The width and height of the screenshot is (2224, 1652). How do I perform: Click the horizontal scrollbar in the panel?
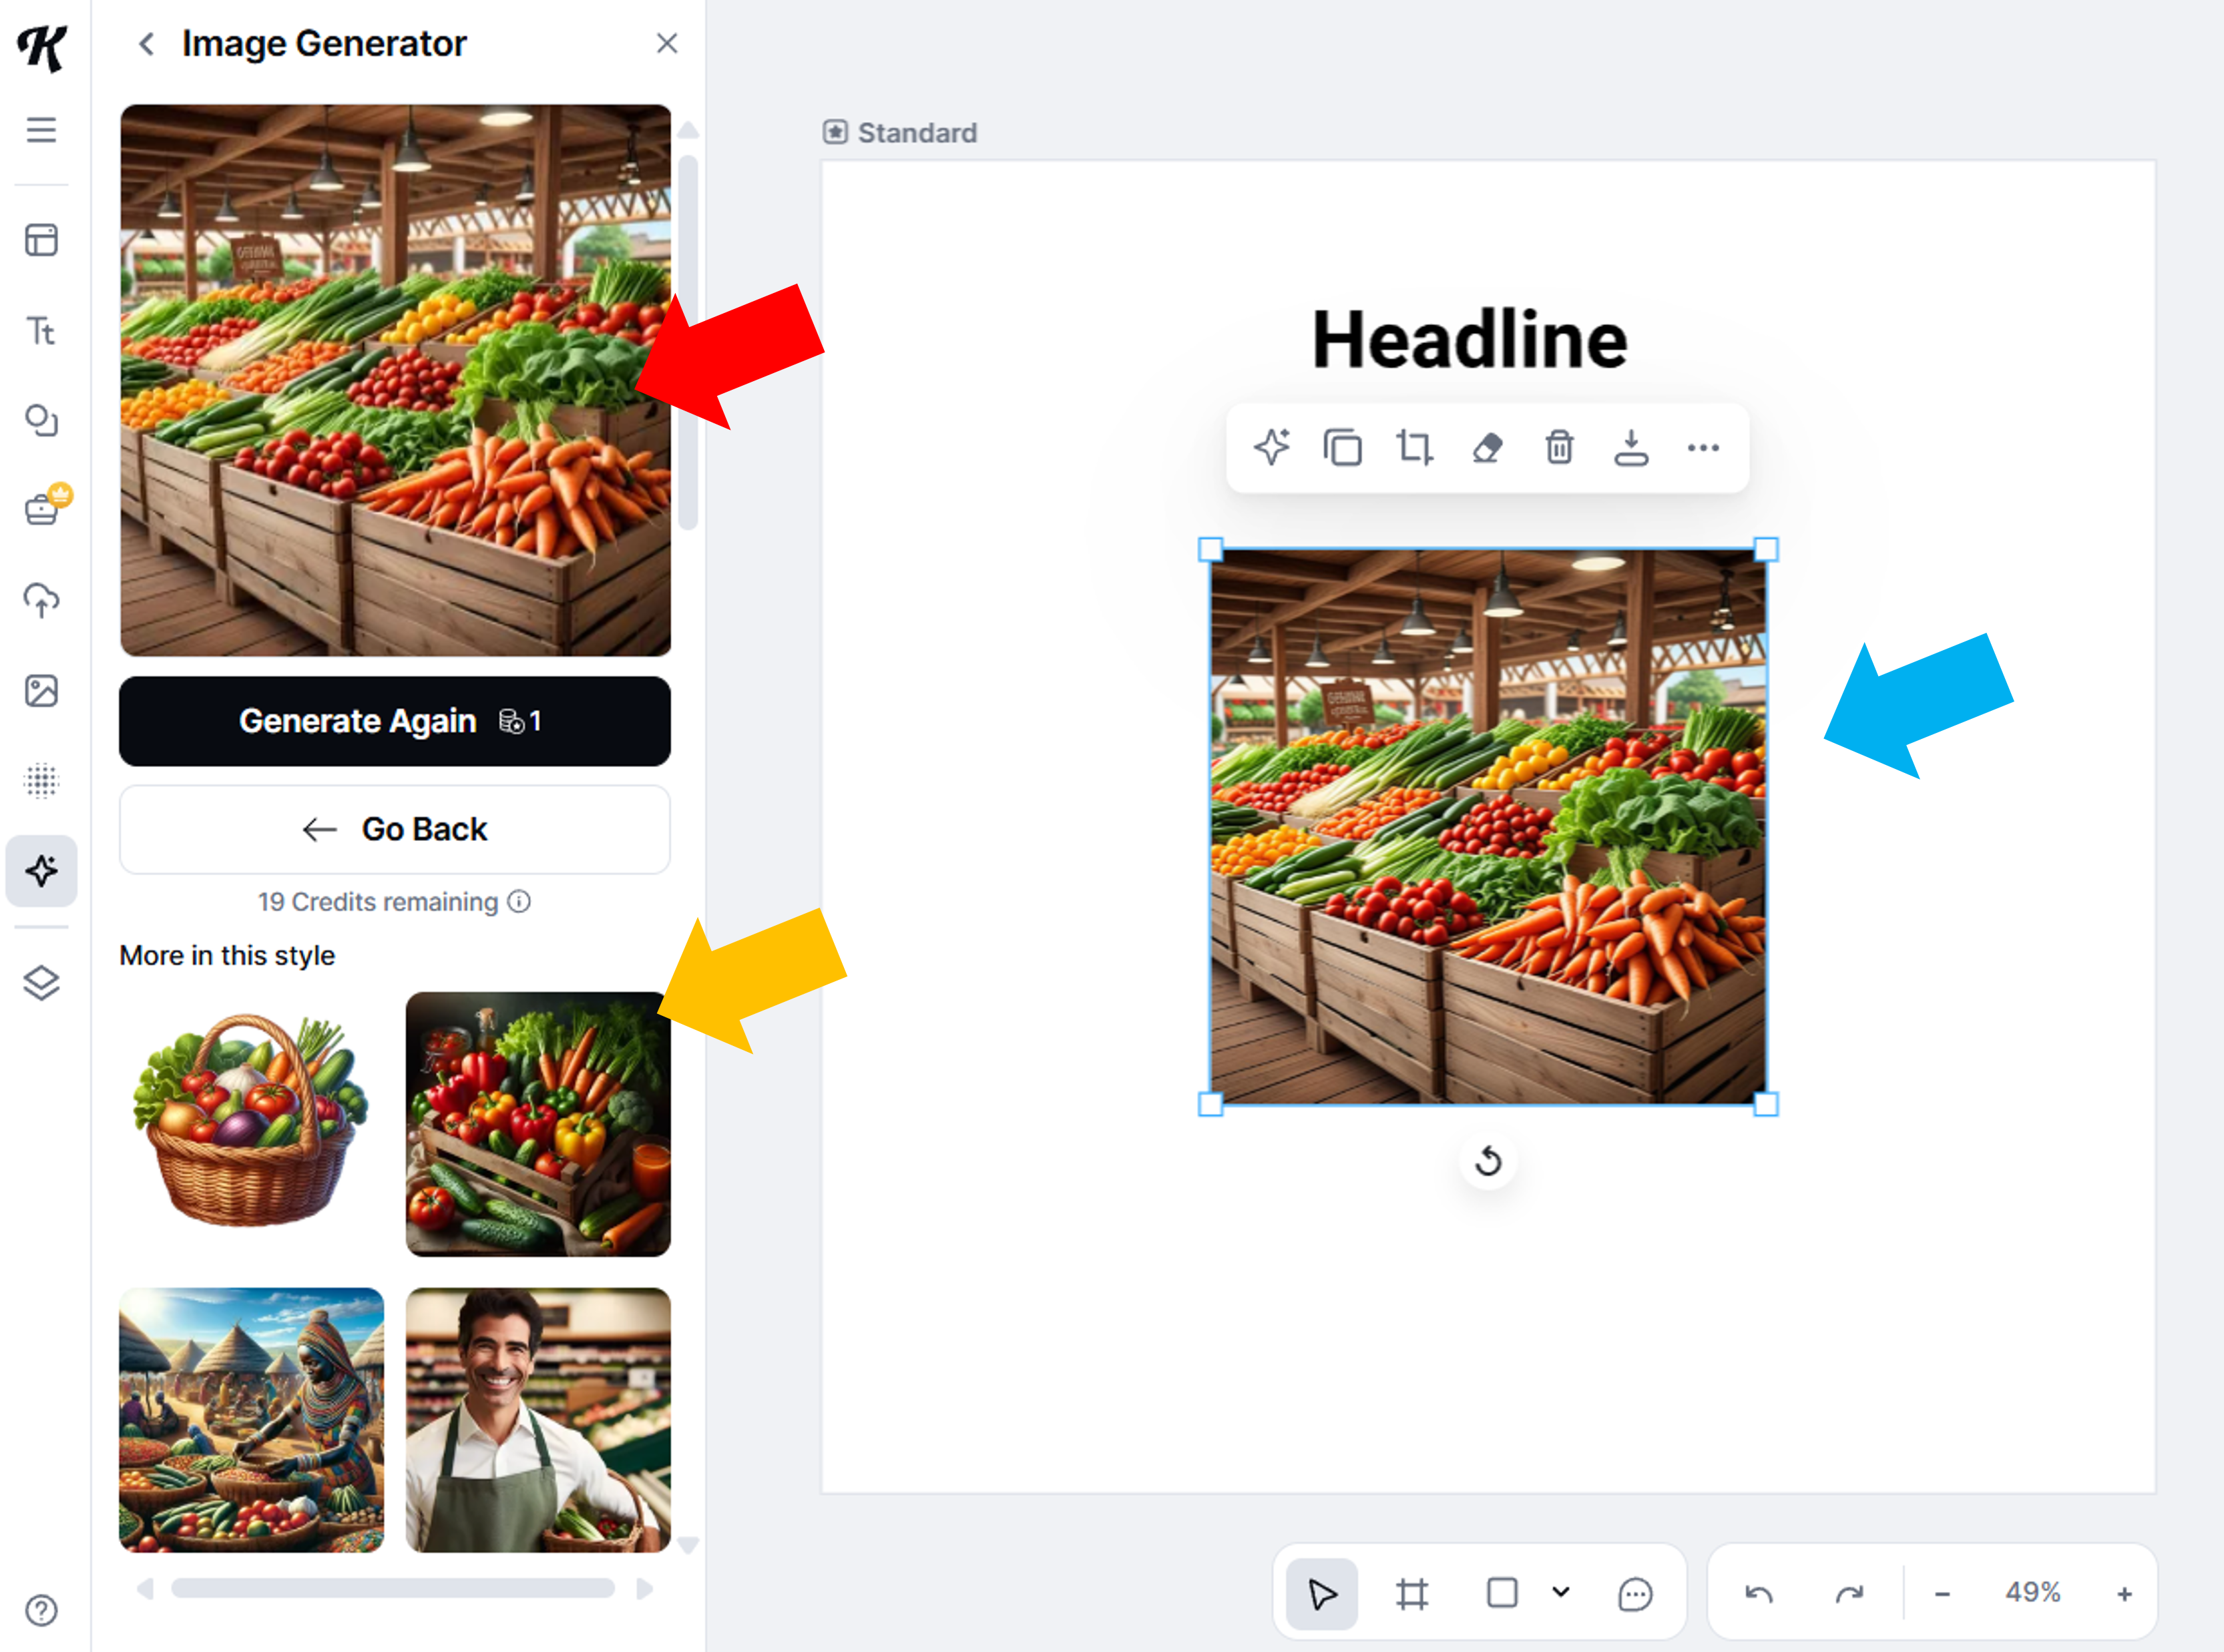tap(392, 1588)
